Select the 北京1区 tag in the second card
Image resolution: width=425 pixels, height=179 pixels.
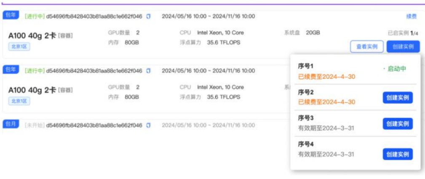pos(19,101)
